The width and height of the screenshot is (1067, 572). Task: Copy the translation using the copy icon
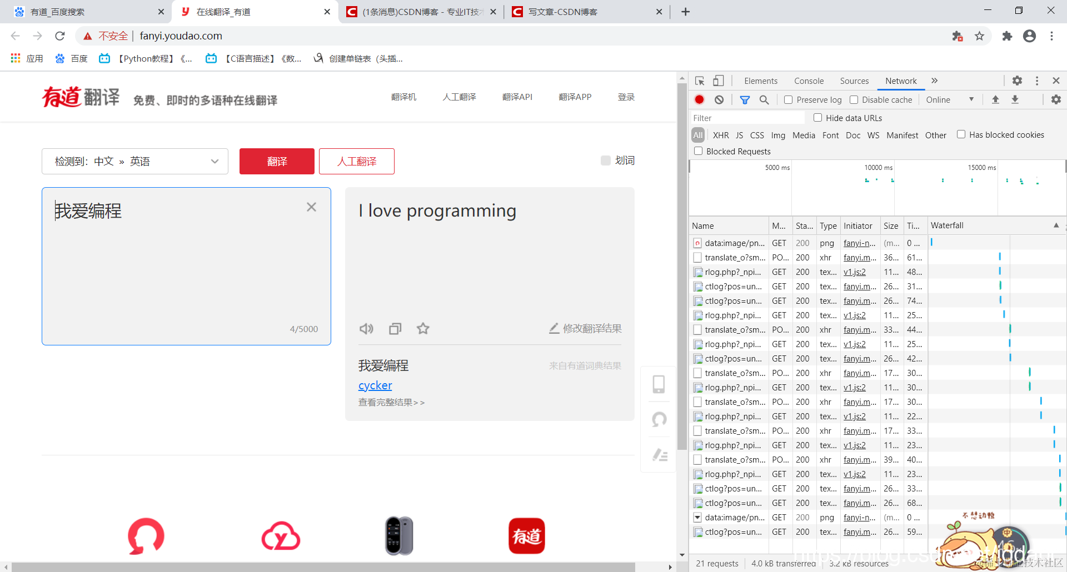(395, 328)
